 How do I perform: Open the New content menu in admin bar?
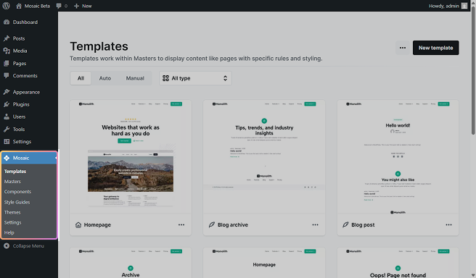pyautogui.click(x=83, y=6)
